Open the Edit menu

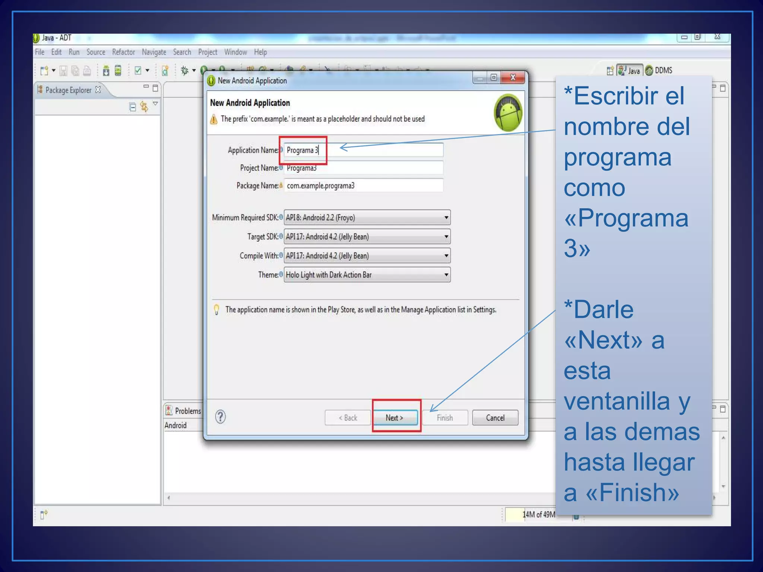pos(56,52)
